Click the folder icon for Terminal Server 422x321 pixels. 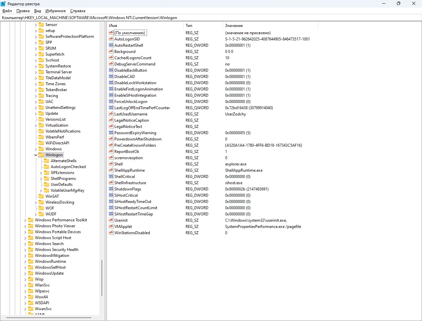(41, 72)
